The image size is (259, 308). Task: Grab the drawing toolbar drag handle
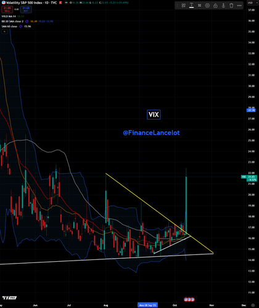(177, 6)
